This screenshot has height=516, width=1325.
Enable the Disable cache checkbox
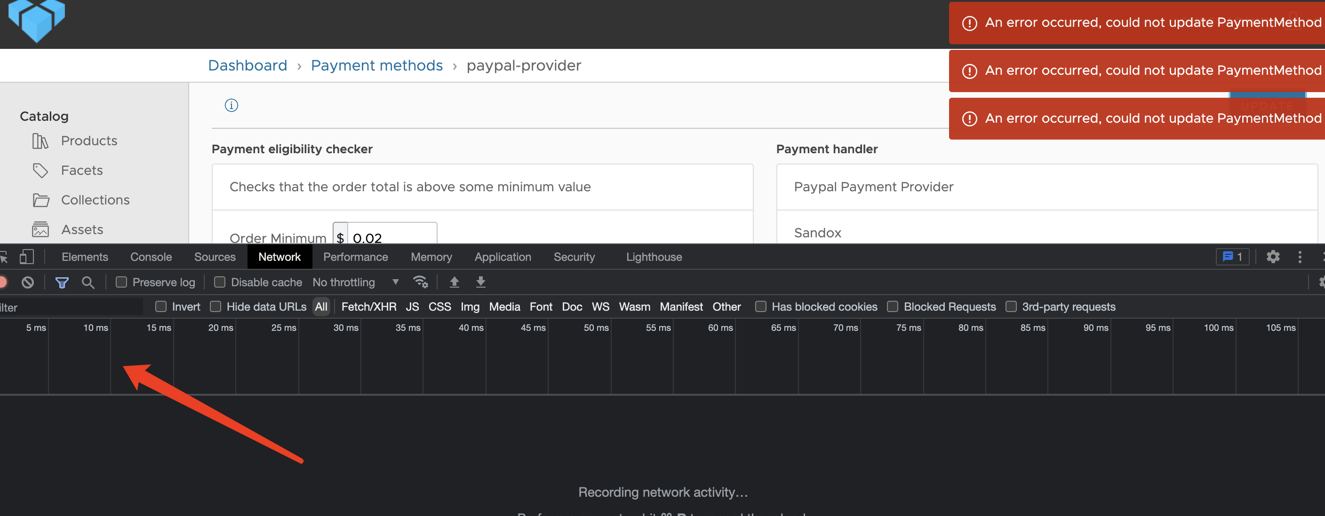[x=220, y=282]
